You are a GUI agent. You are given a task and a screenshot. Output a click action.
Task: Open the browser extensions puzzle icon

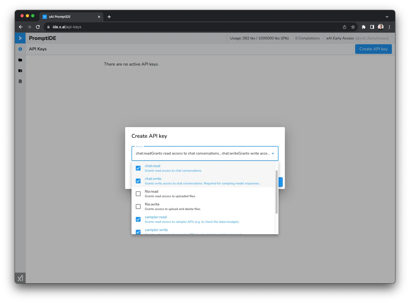364,27
